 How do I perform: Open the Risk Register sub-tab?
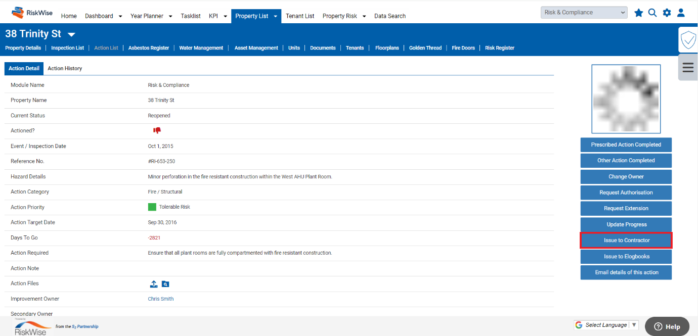(500, 48)
